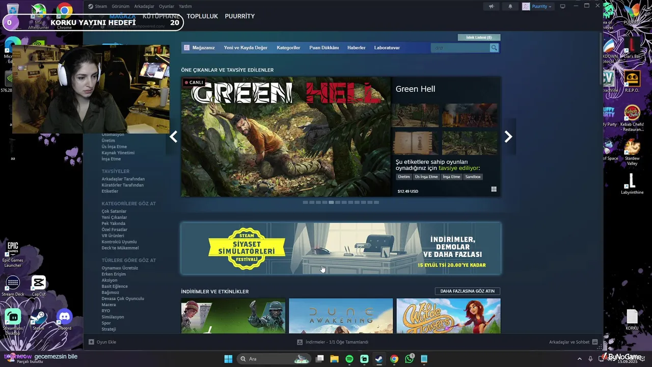This screenshot has width=652, height=367.
Task: Open the Görünüm menu
Action: pos(120,6)
